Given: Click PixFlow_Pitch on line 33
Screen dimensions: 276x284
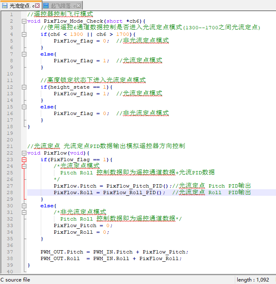Looking at the screenshot, I should click(x=75, y=226).
